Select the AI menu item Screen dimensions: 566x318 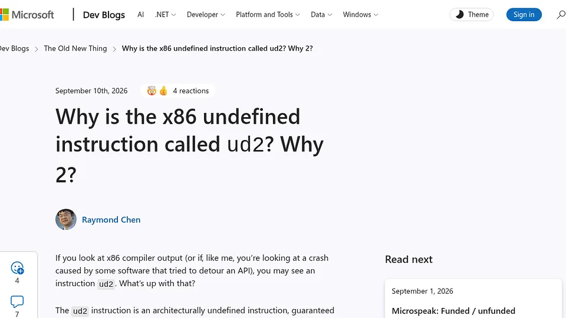140,14
